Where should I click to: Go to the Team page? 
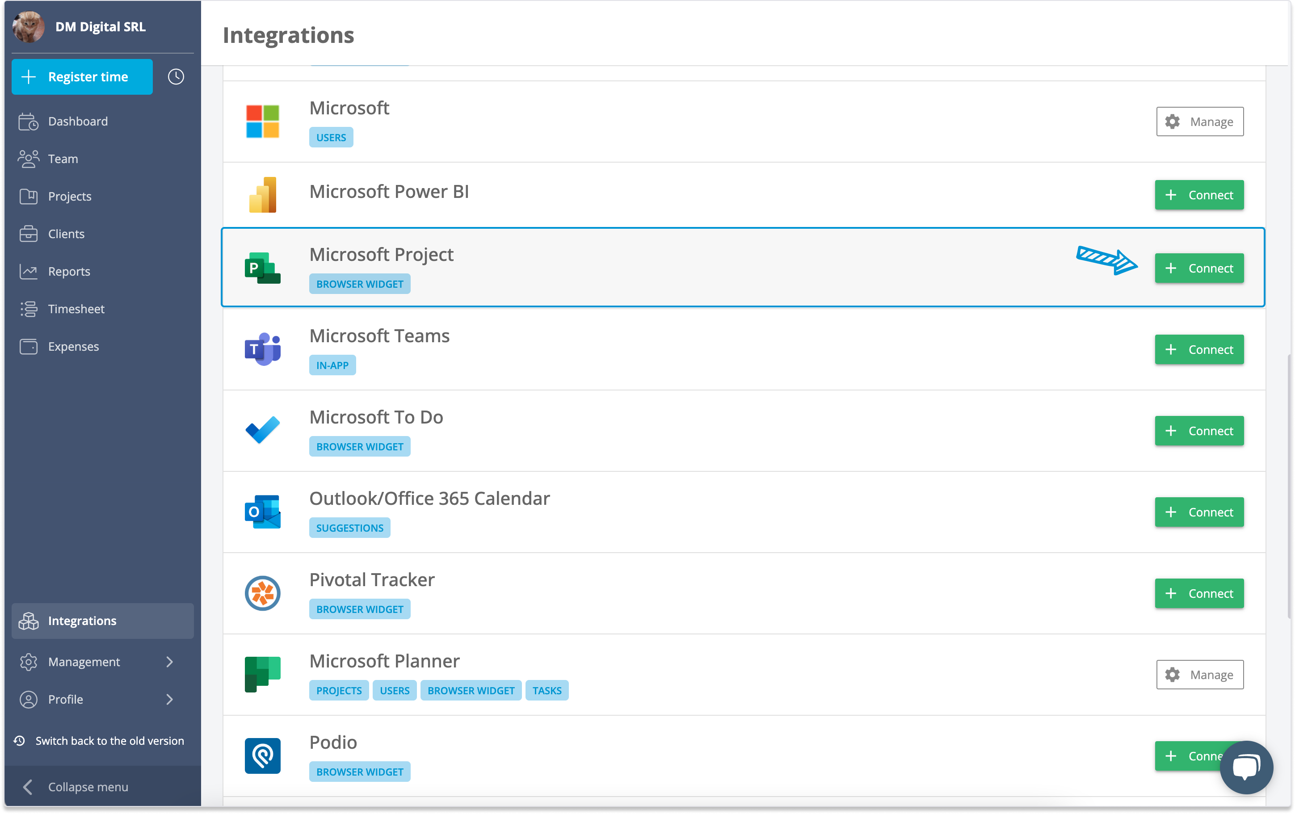pos(102,159)
